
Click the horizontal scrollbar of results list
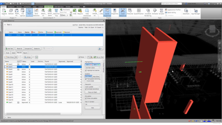click(33, 114)
